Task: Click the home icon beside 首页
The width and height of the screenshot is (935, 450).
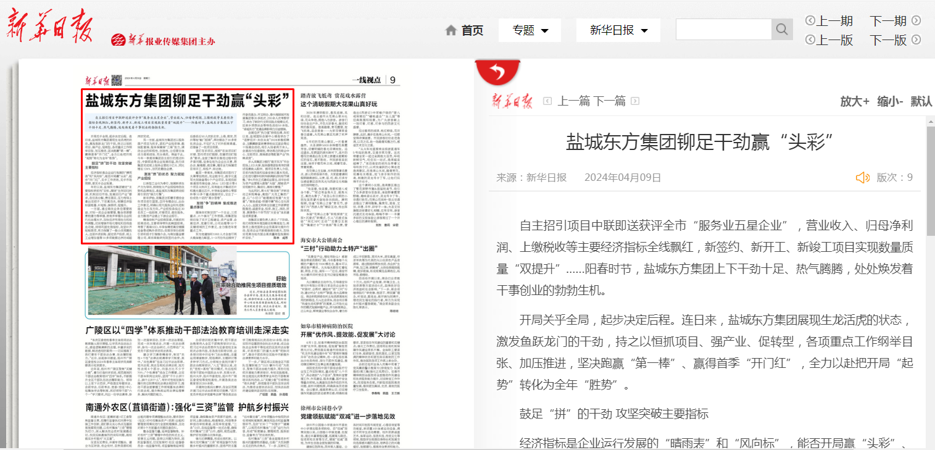Action: (451, 30)
